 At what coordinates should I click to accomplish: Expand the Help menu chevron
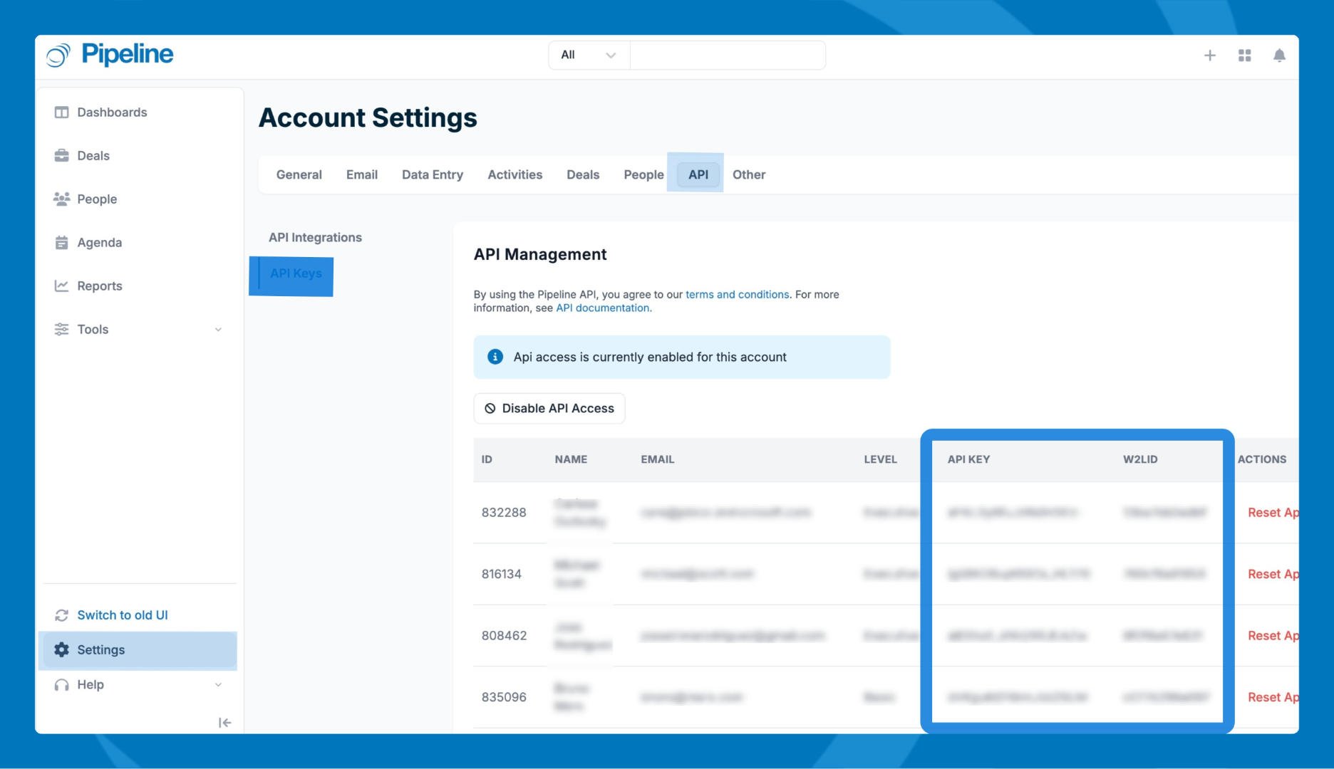219,685
